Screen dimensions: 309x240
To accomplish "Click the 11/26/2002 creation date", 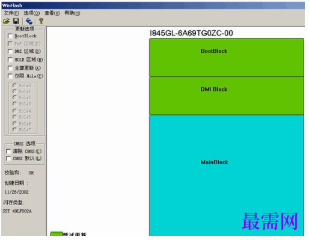I will (17, 192).
